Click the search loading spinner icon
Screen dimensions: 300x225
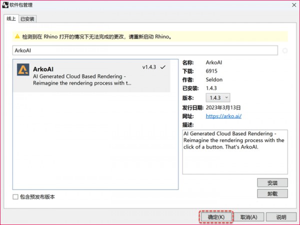[285, 50]
